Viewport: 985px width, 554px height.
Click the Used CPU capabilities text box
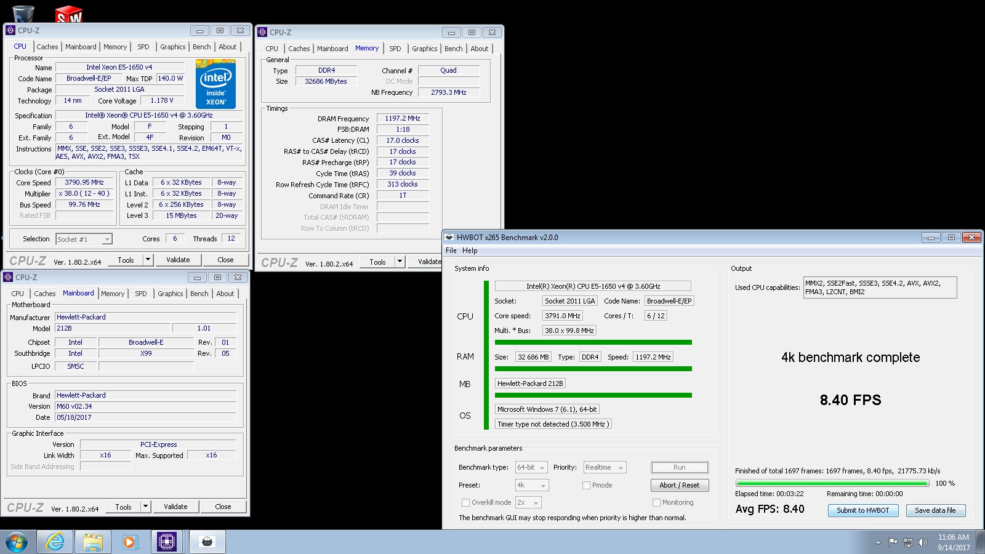pyautogui.click(x=880, y=287)
